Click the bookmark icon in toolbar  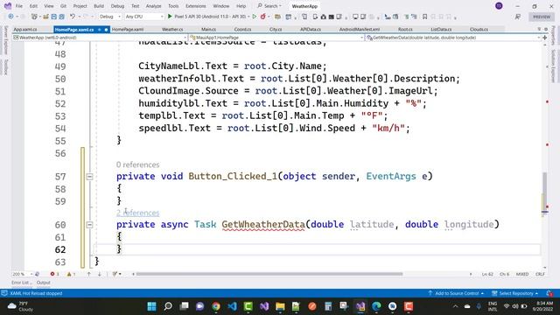(x=424, y=17)
